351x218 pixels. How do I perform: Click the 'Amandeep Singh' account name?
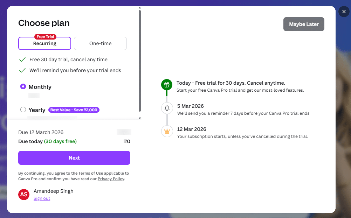(x=54, y=191)
